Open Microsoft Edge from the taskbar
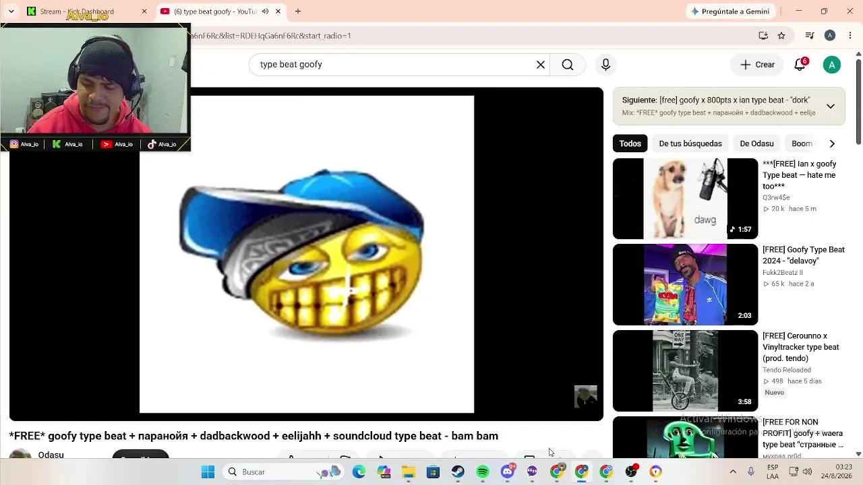This screenshot has height=485, width=863. pyautogui.click(x=359, y=472)
